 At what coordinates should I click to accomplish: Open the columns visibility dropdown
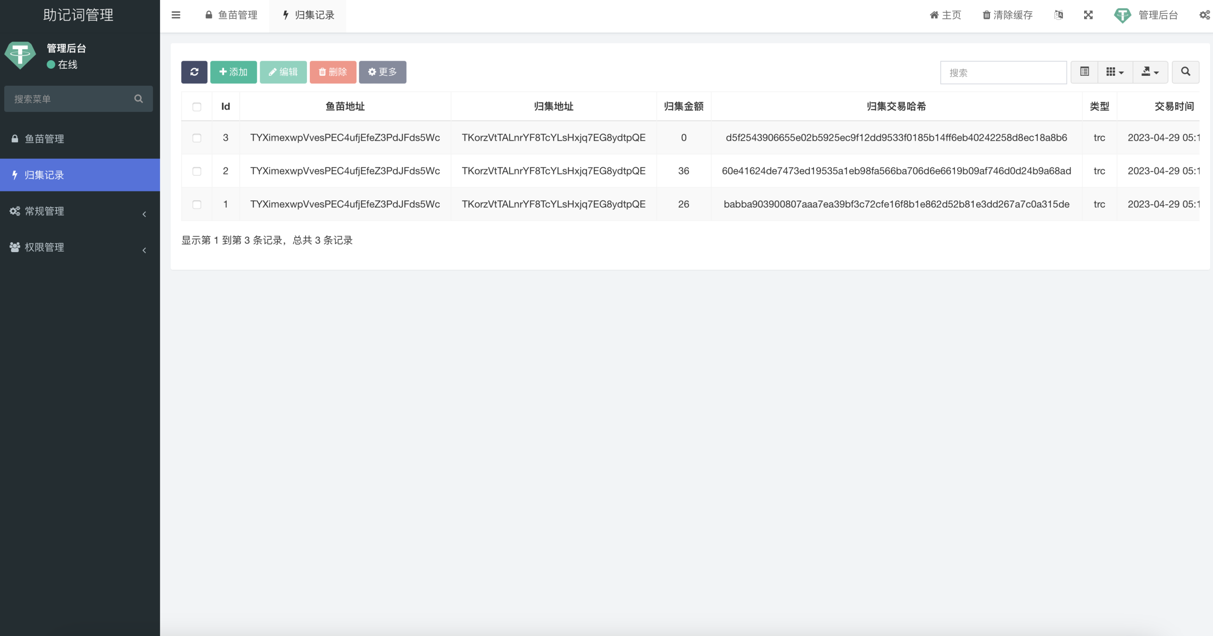click(x=1114, y=72)
